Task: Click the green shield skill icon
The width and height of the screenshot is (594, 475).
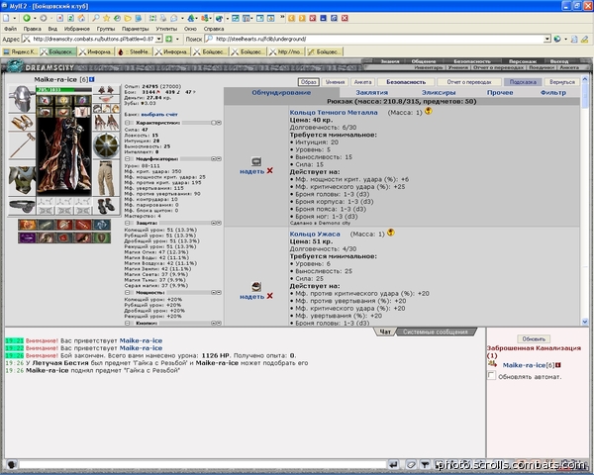Action: coord(102,237)
